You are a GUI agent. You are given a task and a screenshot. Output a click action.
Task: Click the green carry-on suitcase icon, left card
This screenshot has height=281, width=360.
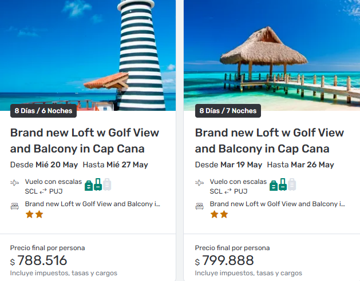pos(98,184)
